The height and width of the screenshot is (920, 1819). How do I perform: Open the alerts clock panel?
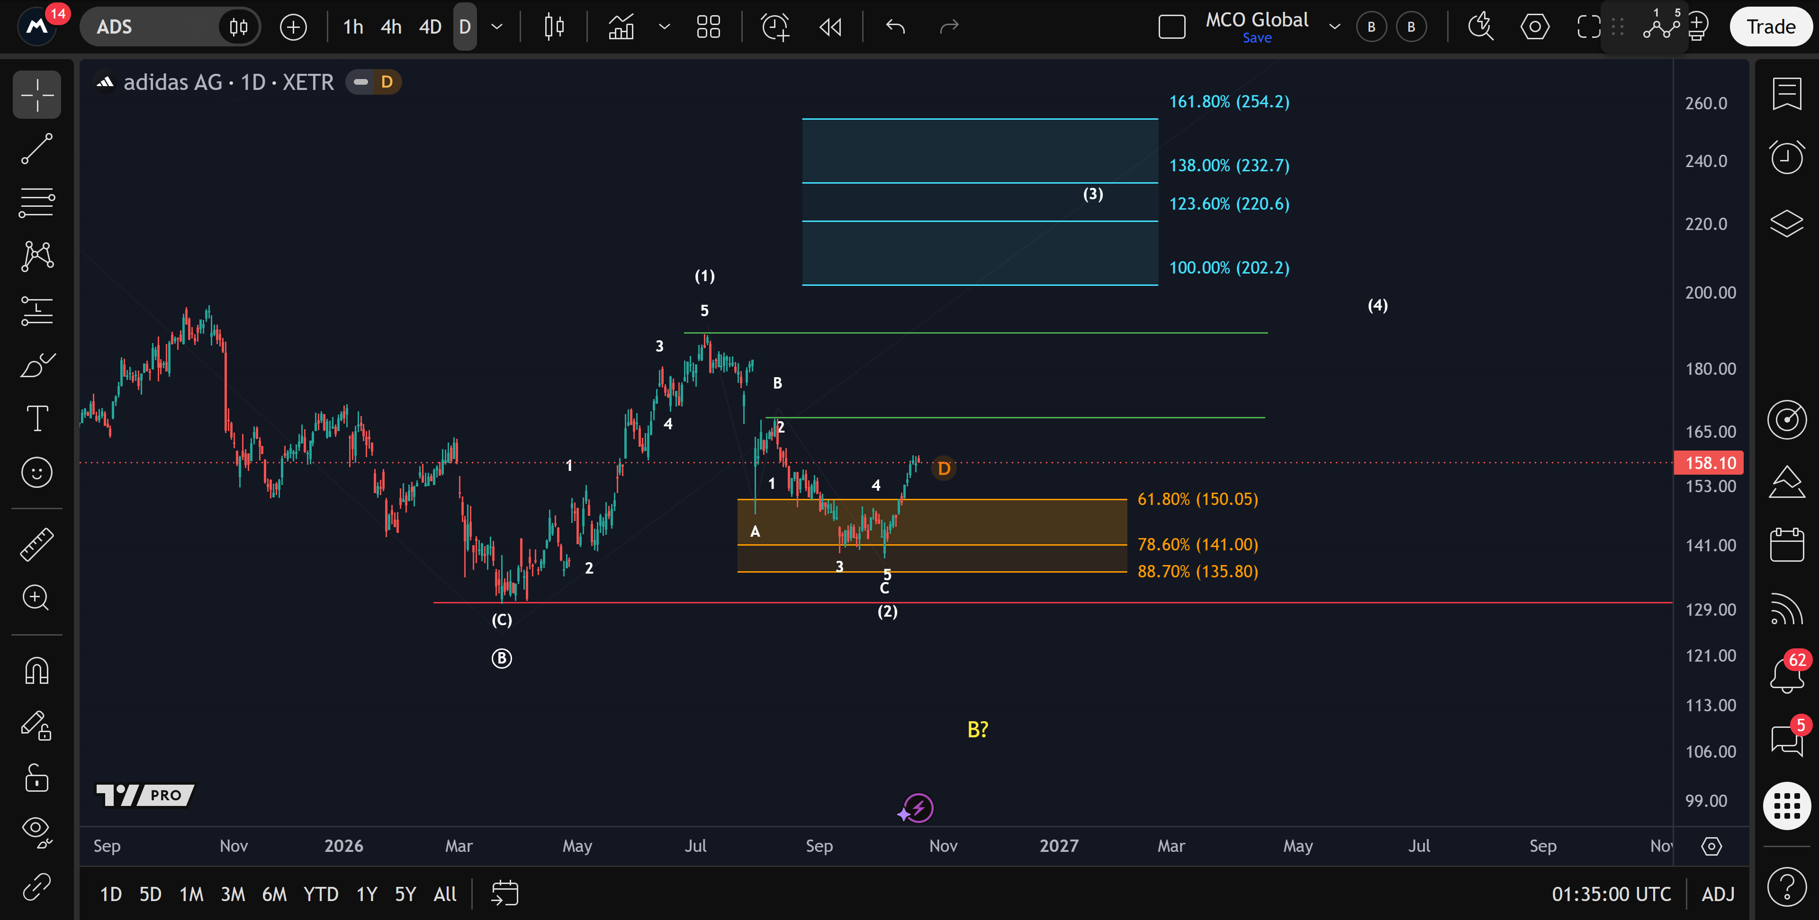point(1786,158)
